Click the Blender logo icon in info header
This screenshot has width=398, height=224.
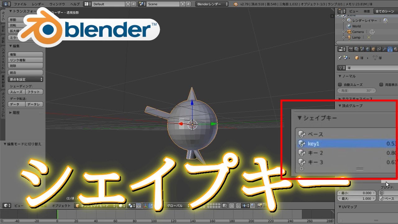point(235,4)
